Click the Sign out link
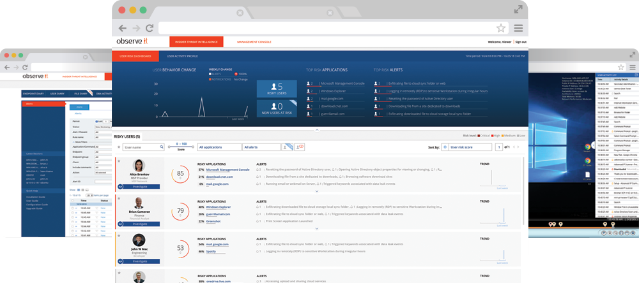 tap(521, 42)
